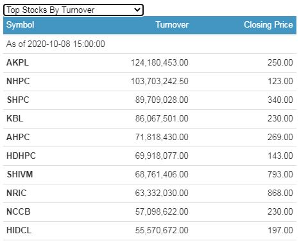Open the Top Stocks By Turnover dropdown
The height and width of the screenshot is (241, 299).
click(x=73, y=10)
